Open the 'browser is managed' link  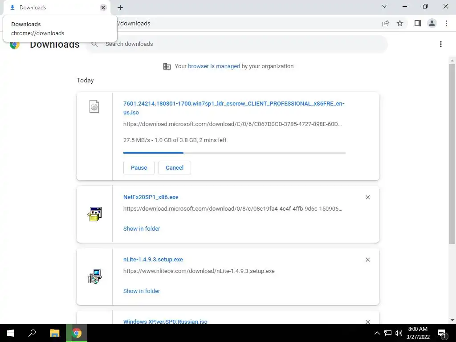point(214,66)
